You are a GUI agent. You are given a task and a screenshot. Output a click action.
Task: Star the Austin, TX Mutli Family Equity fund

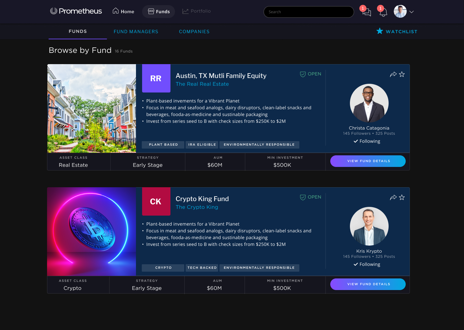pos(402,74)
